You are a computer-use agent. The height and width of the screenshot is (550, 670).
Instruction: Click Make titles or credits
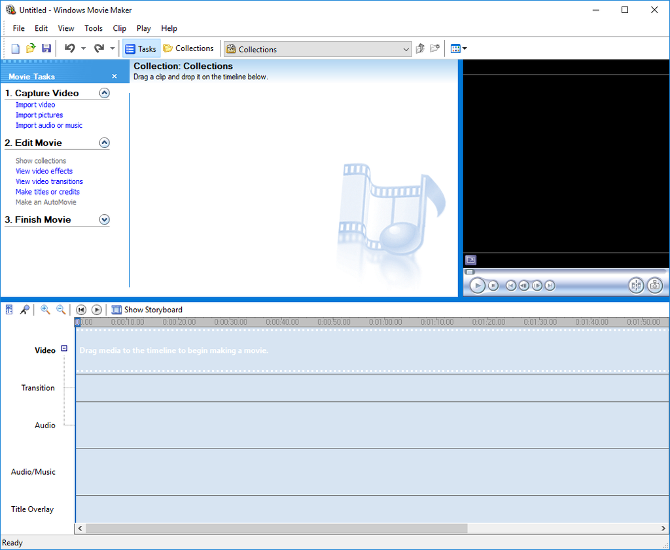(x=47, y=191)
